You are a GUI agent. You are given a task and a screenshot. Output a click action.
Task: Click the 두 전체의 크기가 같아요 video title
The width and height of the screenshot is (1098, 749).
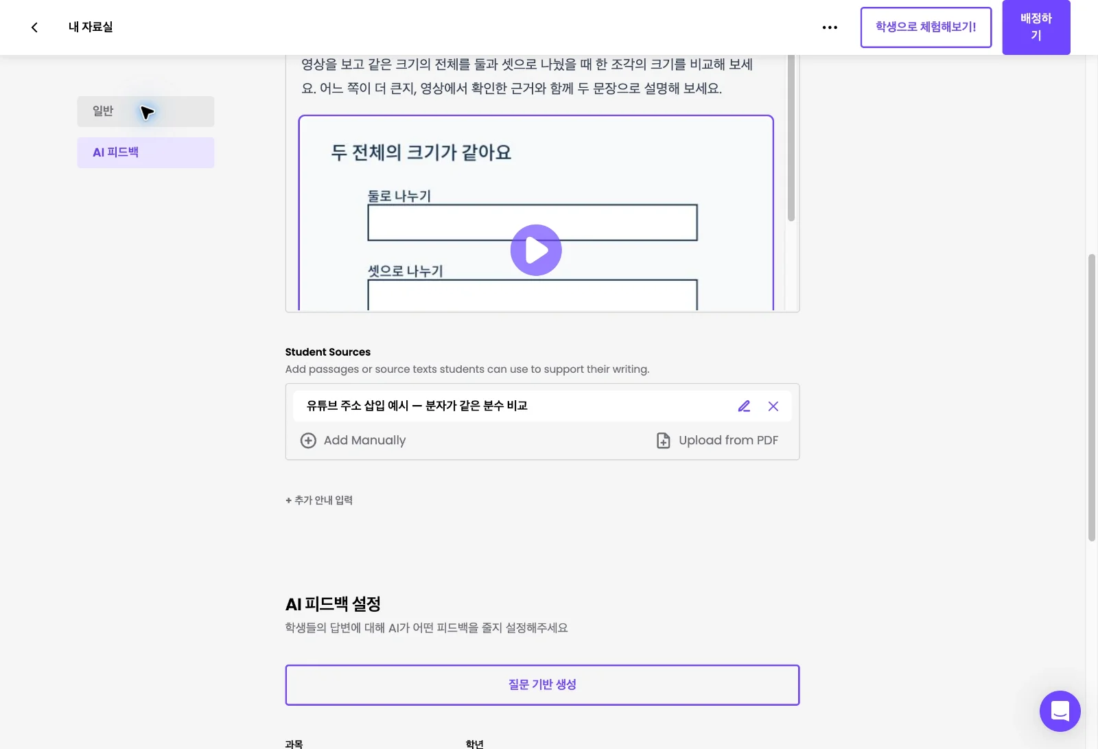click(421, 152)
